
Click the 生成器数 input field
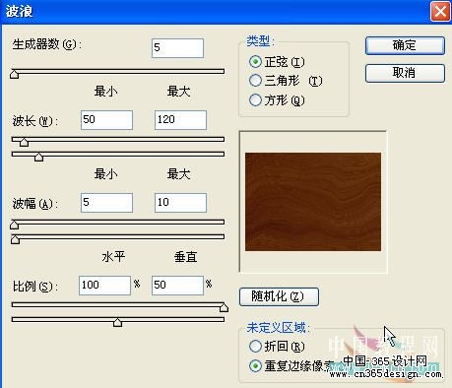pos(177,48)
